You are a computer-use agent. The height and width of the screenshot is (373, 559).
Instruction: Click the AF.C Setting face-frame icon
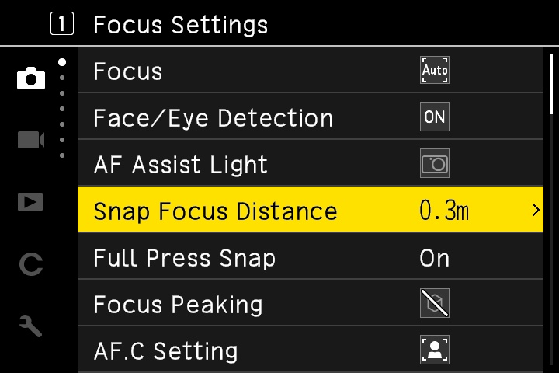click(435, 350)
